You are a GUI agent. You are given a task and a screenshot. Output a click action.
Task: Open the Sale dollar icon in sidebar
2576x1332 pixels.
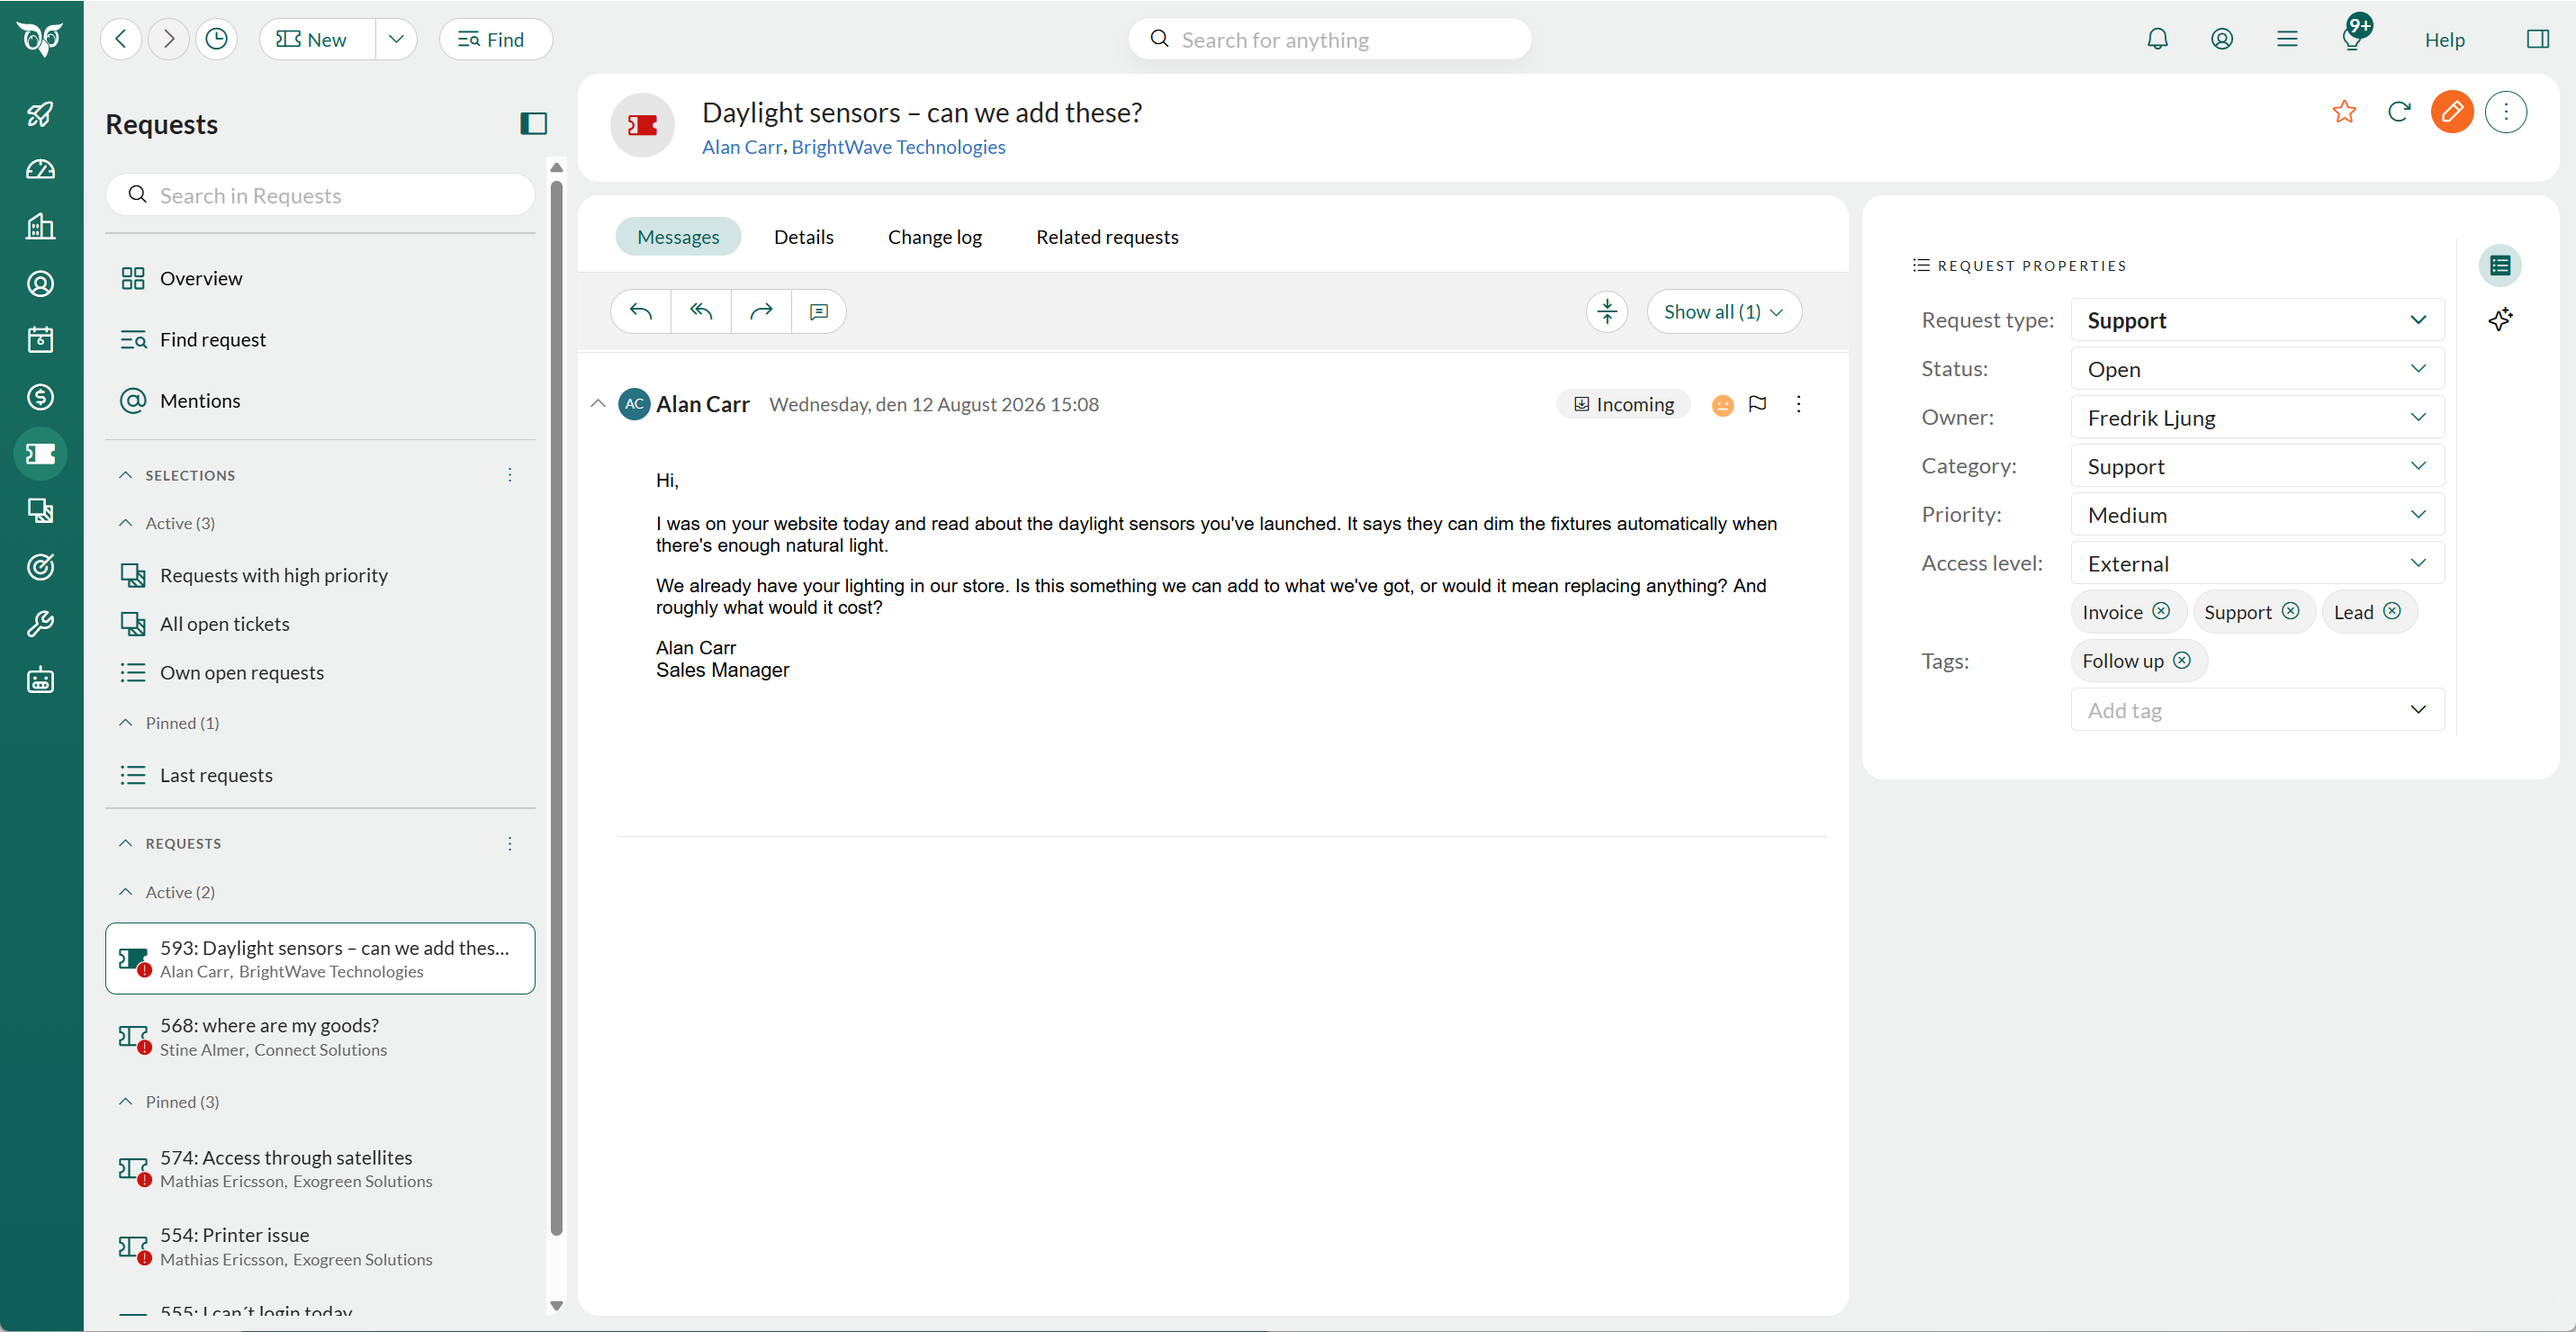[40, 397]
